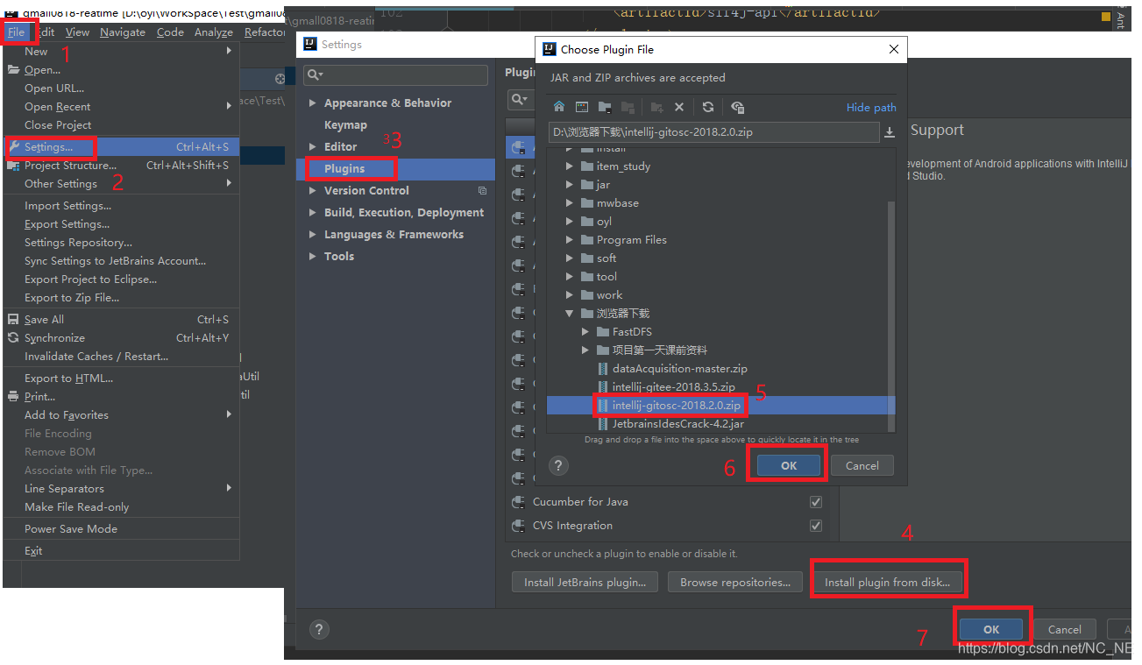Click the Synchronize arrows icon

click(x=13, y=337)
